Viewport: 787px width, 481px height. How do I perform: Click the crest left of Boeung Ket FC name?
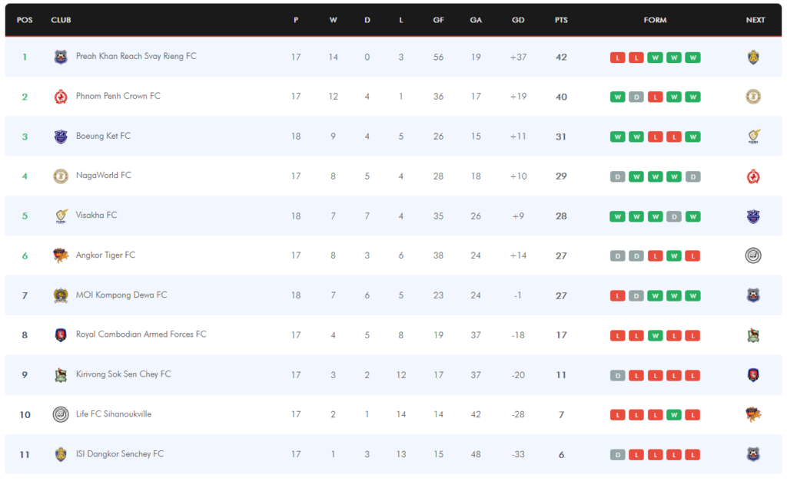pyautogui.click(x=61, y=137)
